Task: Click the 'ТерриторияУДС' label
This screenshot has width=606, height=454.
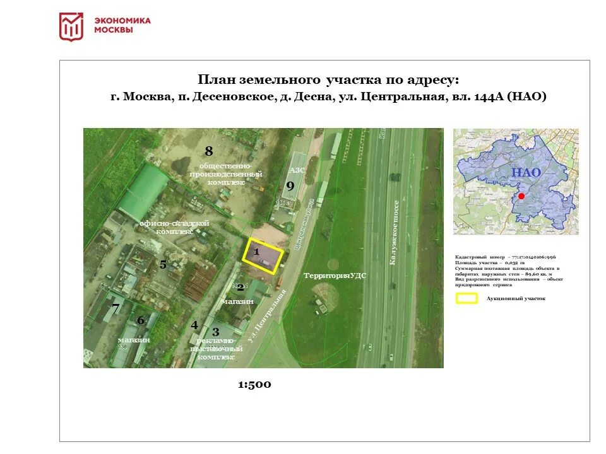Action: pos(335,276)
